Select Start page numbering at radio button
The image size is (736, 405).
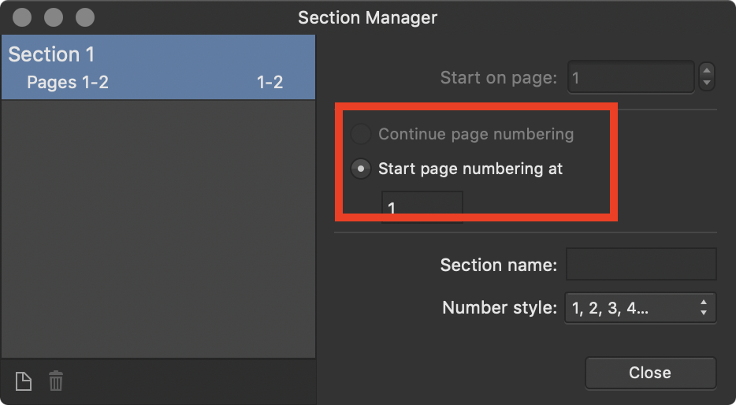click(360, 169)
